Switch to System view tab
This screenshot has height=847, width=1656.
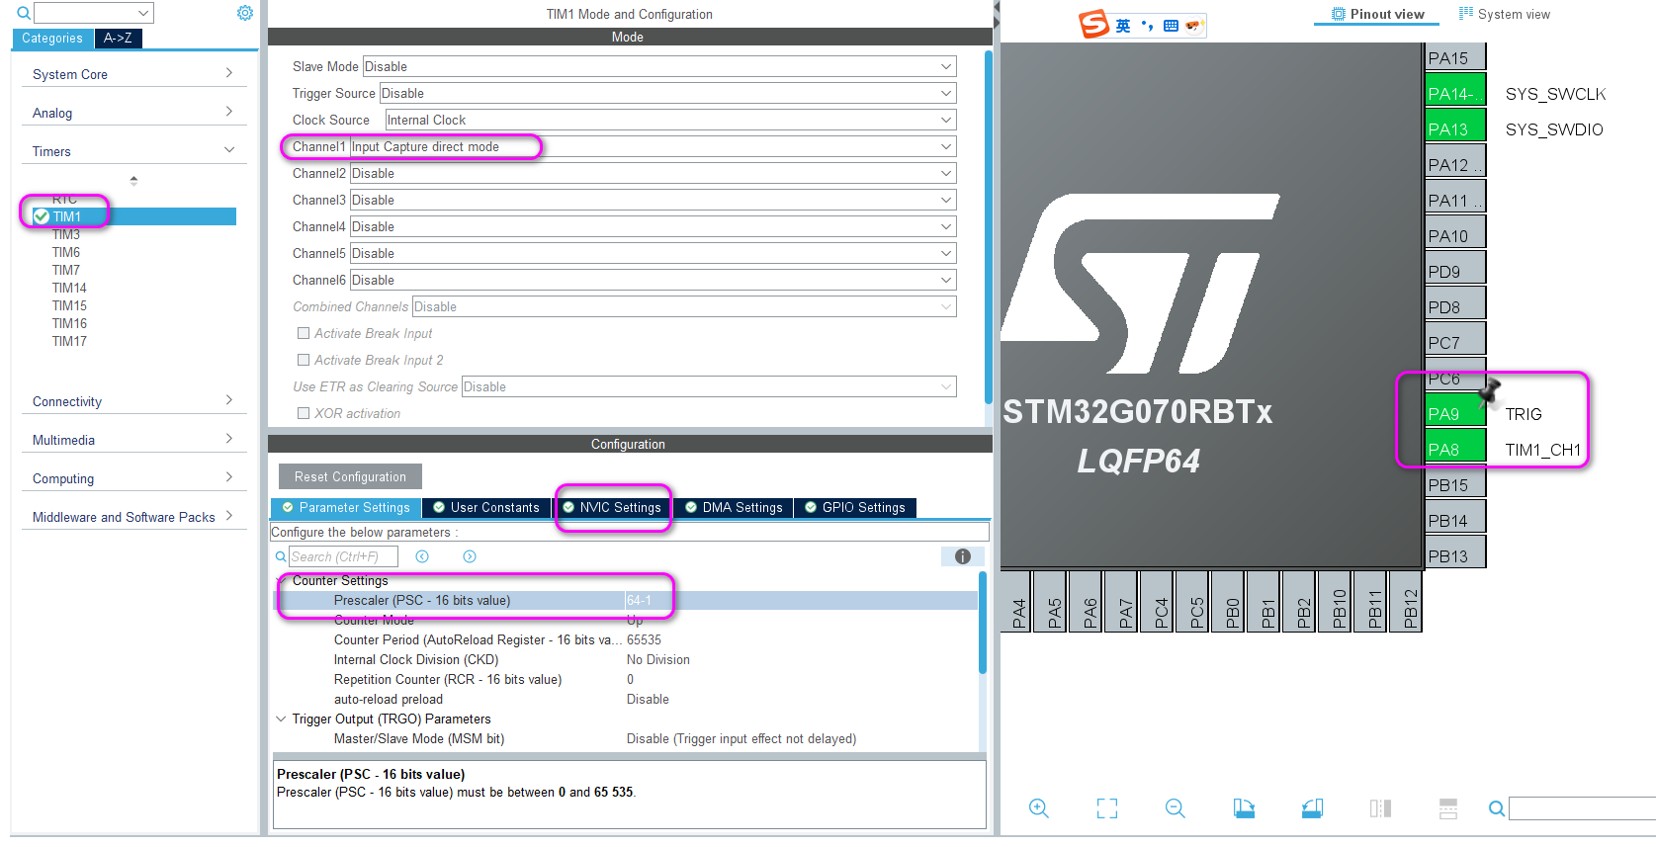coord(1505,14)
